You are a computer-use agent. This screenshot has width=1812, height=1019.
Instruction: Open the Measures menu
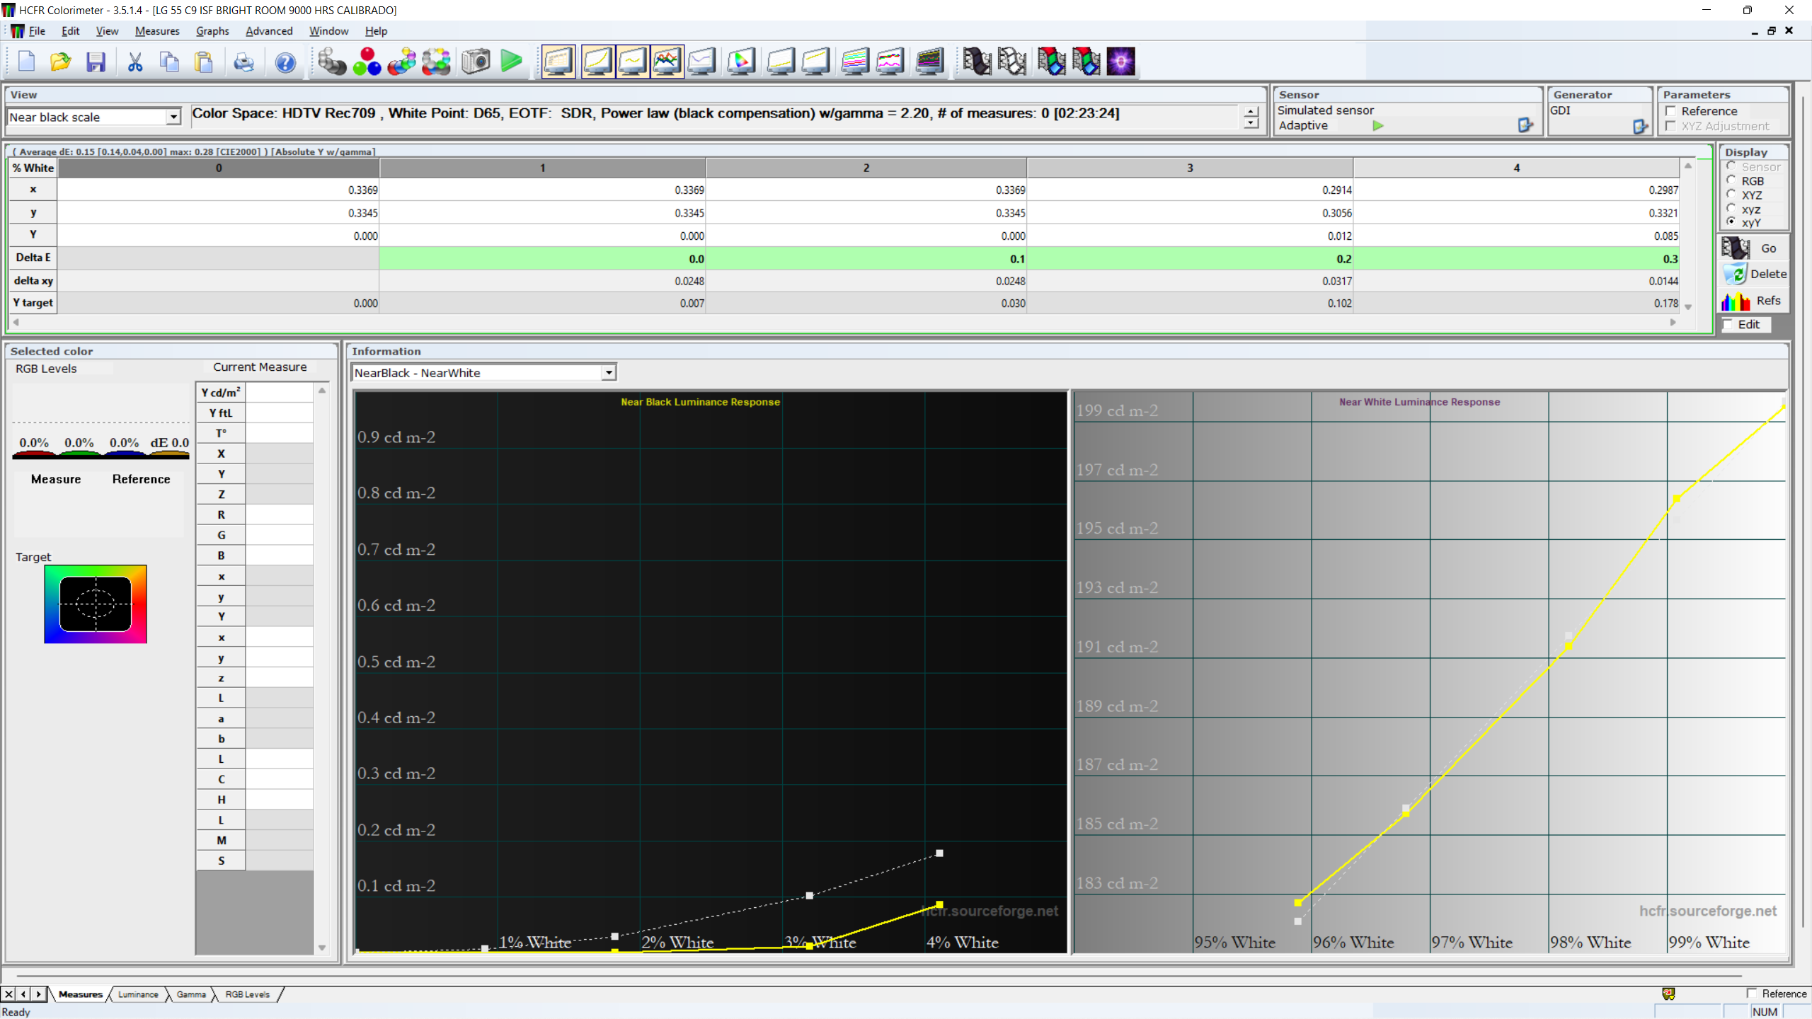tap(157, 31)
